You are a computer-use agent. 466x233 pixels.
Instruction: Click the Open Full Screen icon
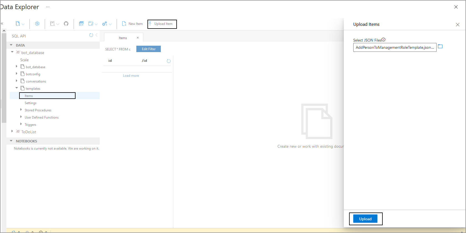click(81, 24)
